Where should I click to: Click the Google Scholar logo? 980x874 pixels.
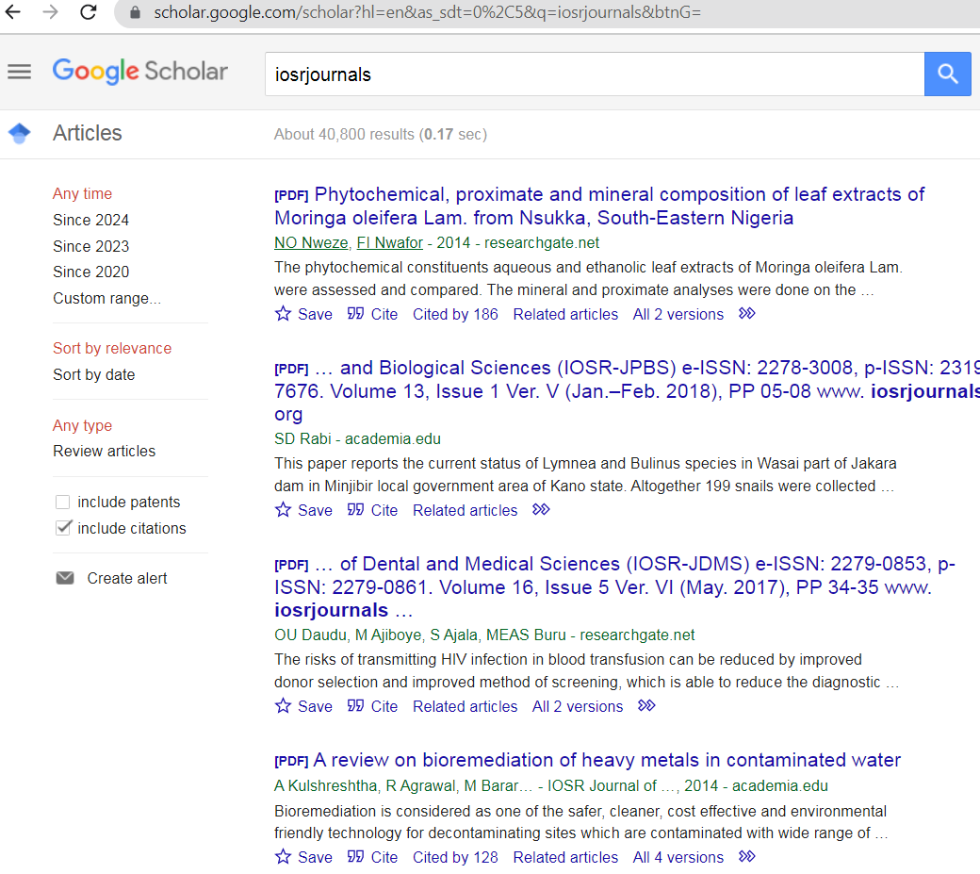[x=140, y=72]
